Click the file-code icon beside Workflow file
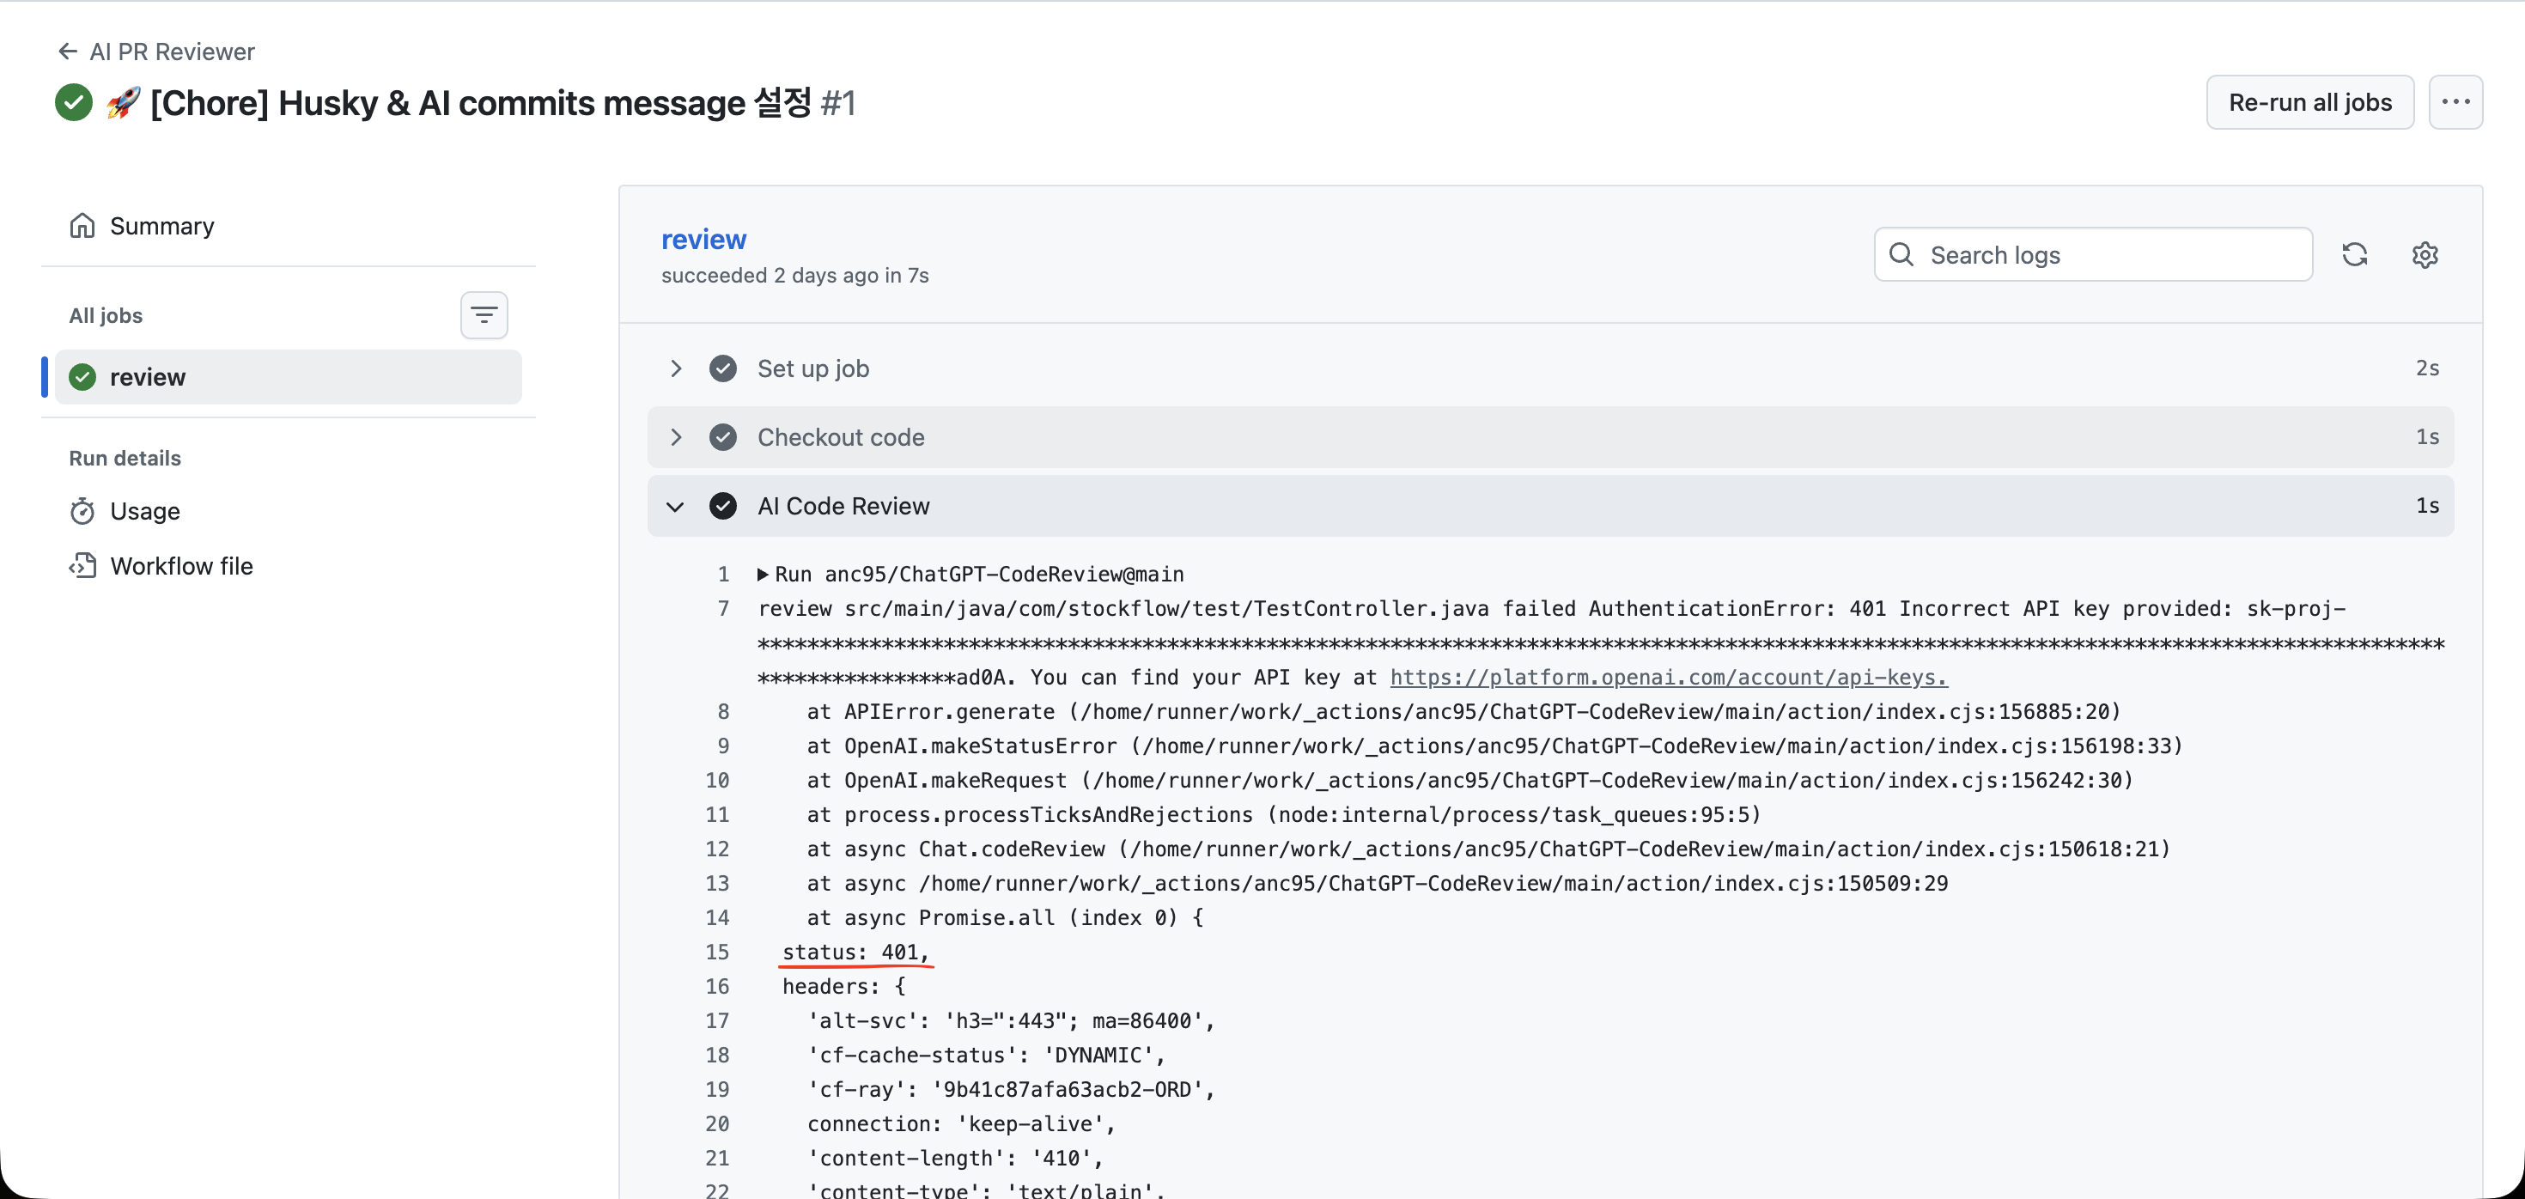 [82, 566]
